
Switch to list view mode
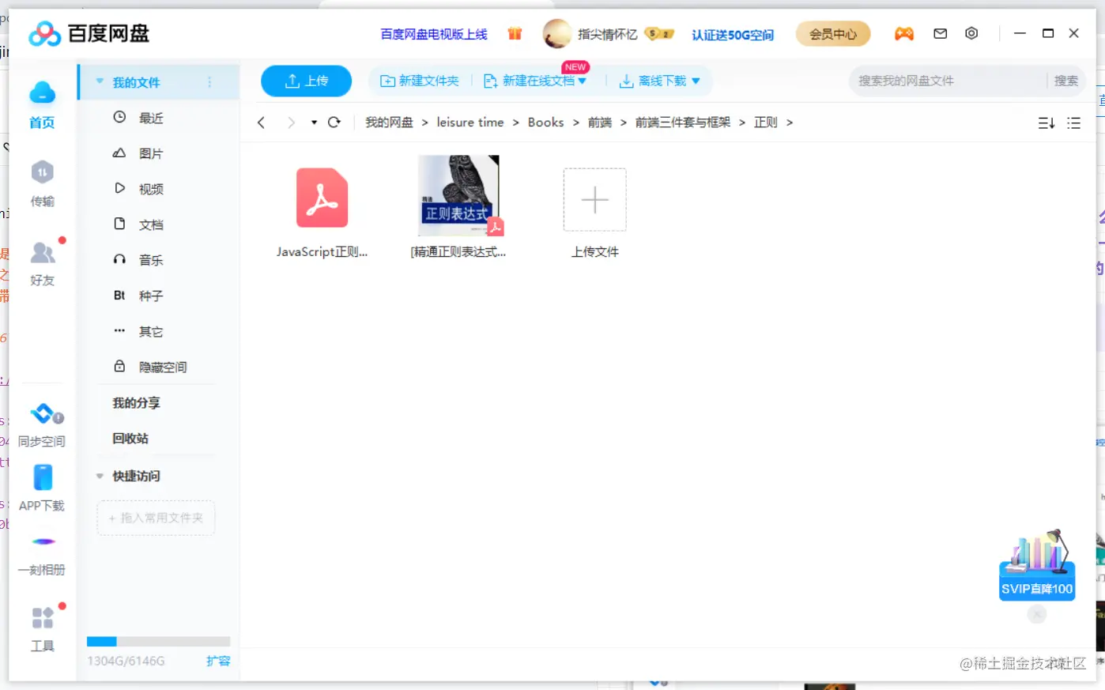1073,123
